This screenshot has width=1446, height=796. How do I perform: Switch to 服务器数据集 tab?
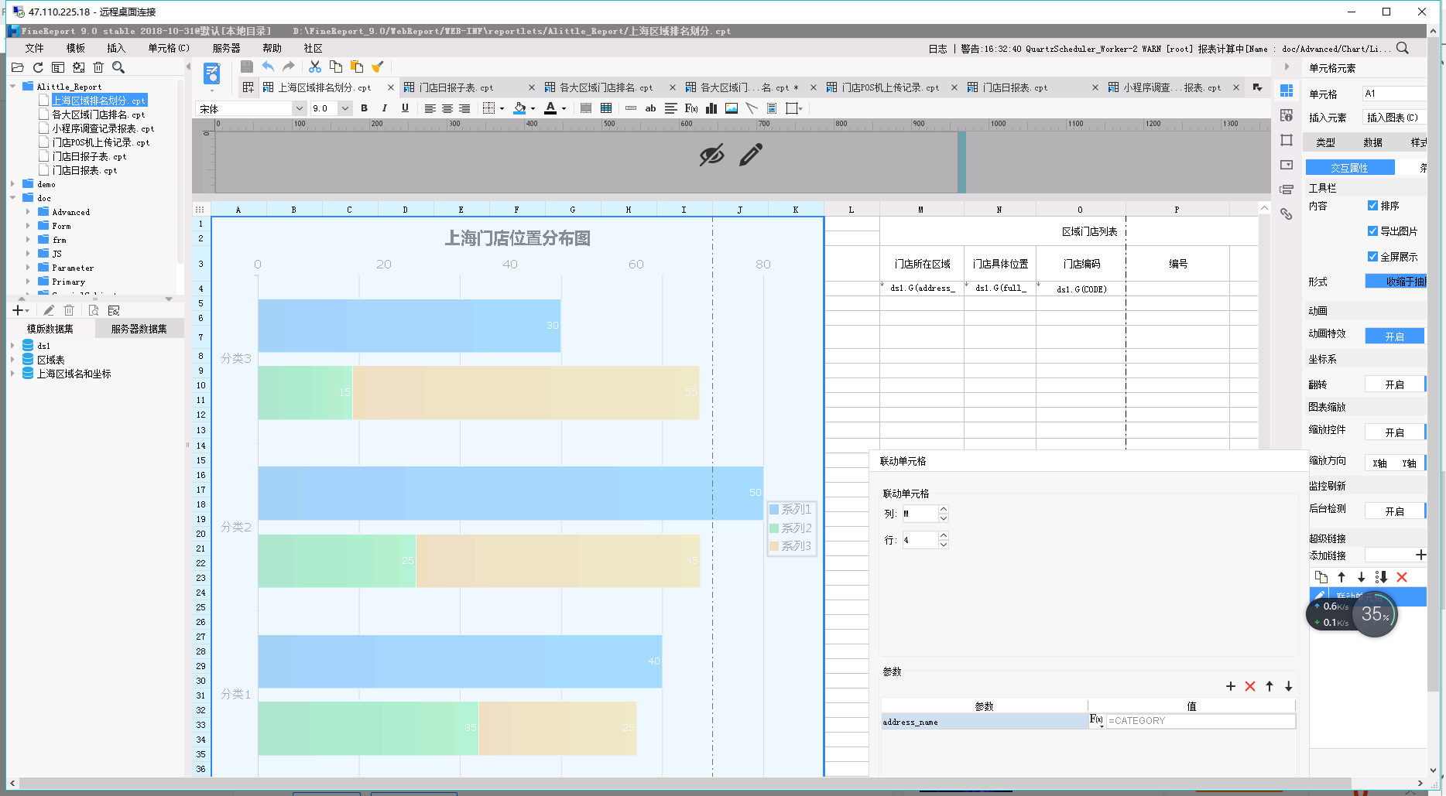[139, 329]
